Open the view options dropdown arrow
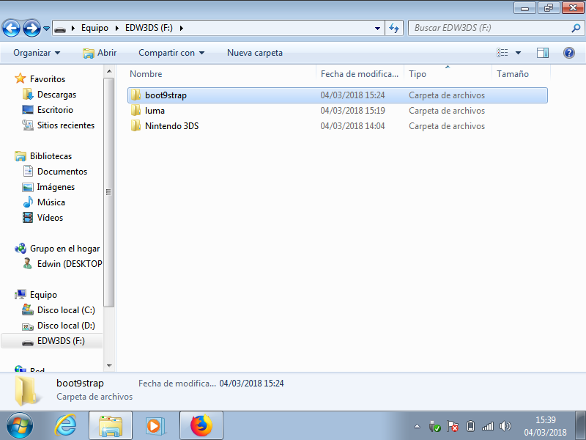The image size is (586, 440). (x=518, y=53)
